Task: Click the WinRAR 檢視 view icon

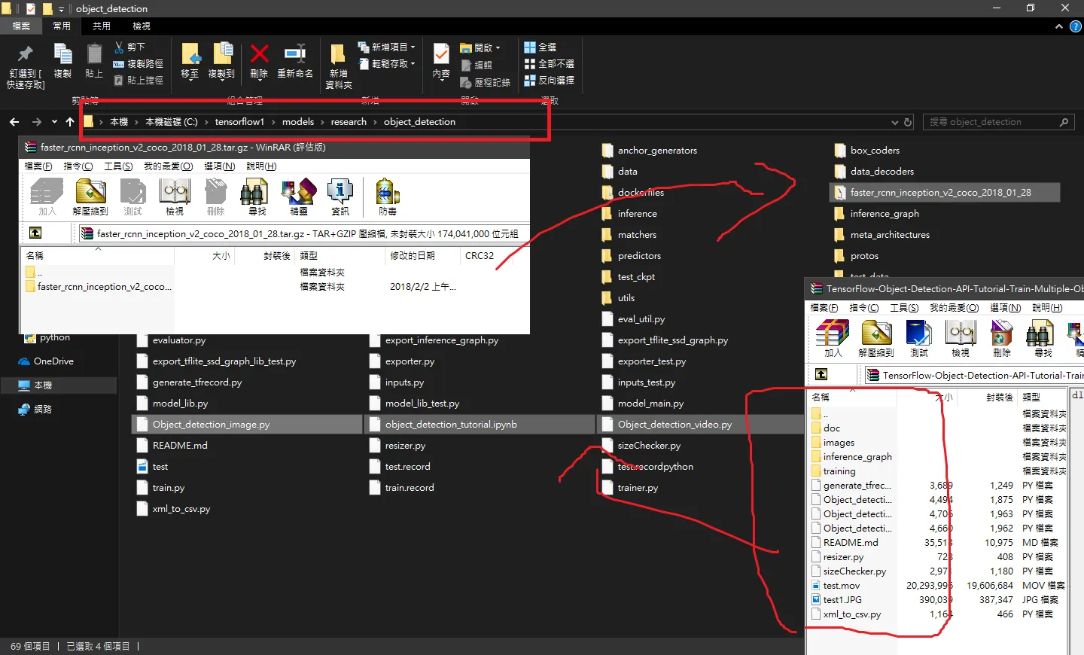Action: coord(175,197)
